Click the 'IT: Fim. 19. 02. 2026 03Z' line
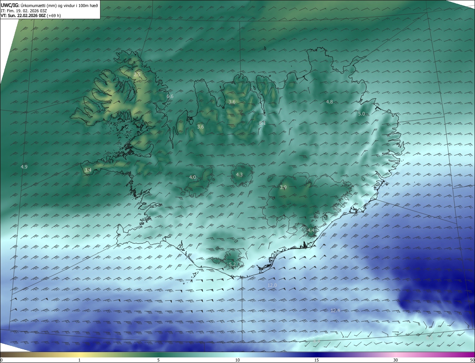The width and height of the screenshot is (475, 363). click(x=24, y=11)
